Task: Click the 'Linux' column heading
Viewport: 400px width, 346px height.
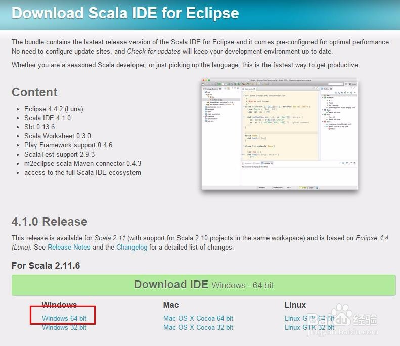Action: [295, 305]
